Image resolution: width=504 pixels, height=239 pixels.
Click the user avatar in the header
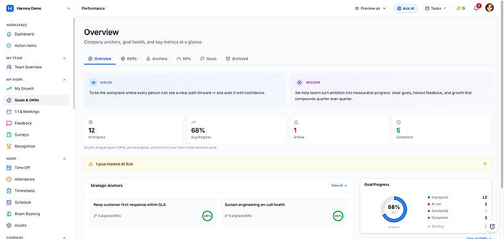click(x=489, y=8)
